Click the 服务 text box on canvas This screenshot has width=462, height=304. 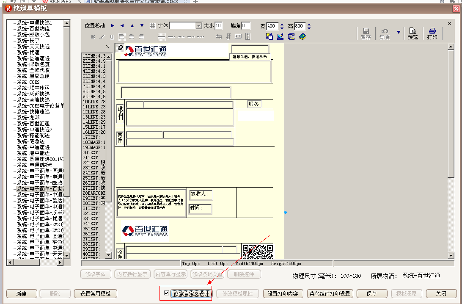click(254, 104)
